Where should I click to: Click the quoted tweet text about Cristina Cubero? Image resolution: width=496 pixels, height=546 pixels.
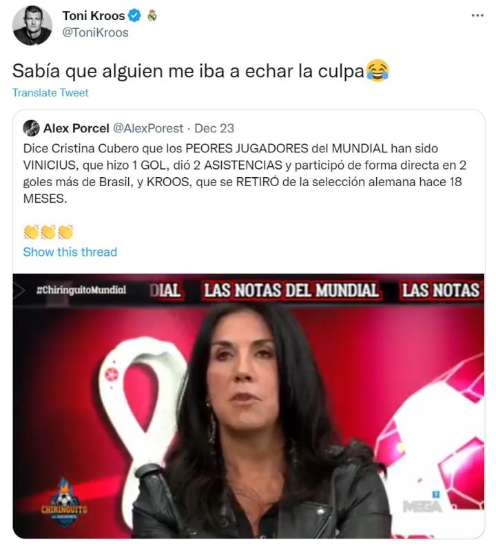[245, 174]
